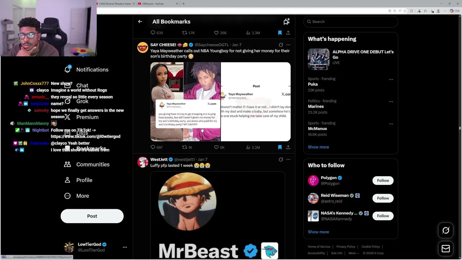Image resolution: width=462 pixels, height=260 pixels.
Task: Open the Grok icon on SAY CHEESE! post
Action: [281, 45]
